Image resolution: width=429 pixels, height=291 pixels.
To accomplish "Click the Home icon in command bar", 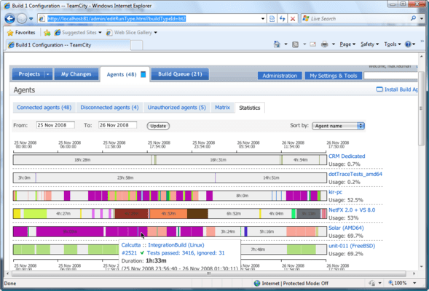I will pyautogui.click(x=277, y=44).
